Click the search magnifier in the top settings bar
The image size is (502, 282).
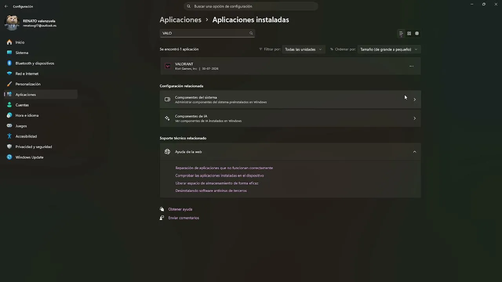click(189, 6)
